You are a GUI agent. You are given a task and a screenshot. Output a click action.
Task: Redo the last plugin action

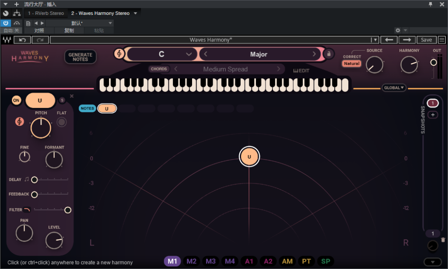[40, 40]
